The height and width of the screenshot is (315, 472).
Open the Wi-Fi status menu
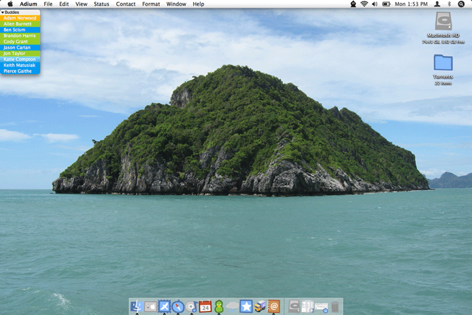(364, 4)
